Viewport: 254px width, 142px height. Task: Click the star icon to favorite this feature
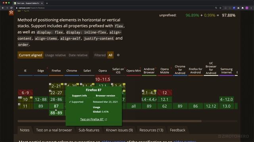coord(11,12)
